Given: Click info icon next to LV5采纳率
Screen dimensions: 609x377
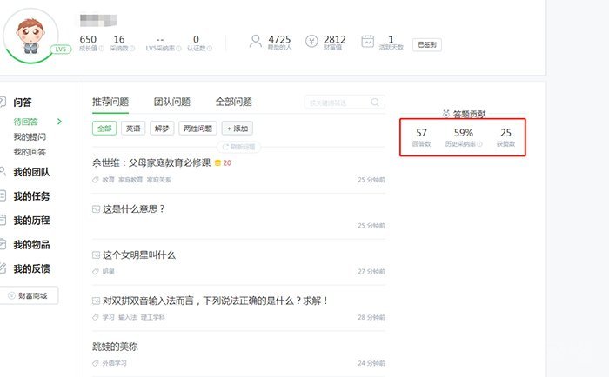Looking at the screenshot, I should [x=178, y=48].
